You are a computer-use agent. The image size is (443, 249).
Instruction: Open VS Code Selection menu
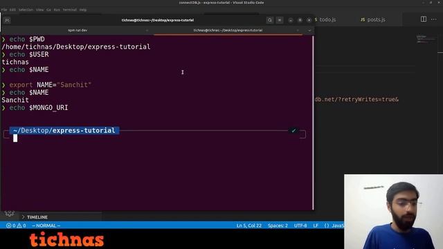pos(26,10)
